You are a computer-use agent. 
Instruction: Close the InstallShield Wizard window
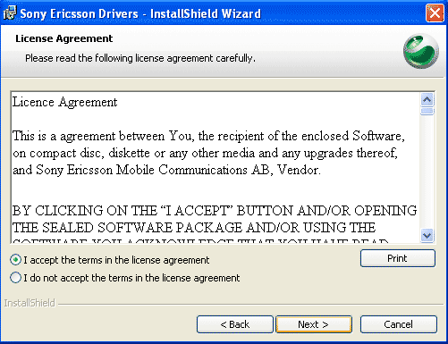pos(435,13)
